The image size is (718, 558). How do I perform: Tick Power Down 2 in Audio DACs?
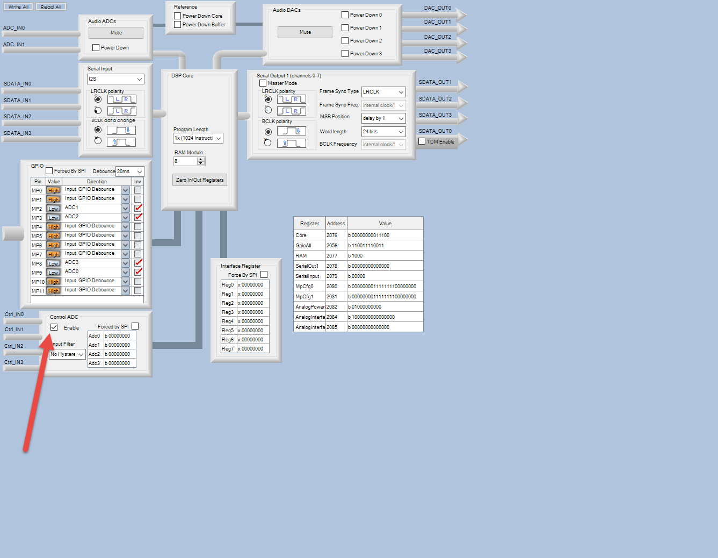tap(345, 41)
